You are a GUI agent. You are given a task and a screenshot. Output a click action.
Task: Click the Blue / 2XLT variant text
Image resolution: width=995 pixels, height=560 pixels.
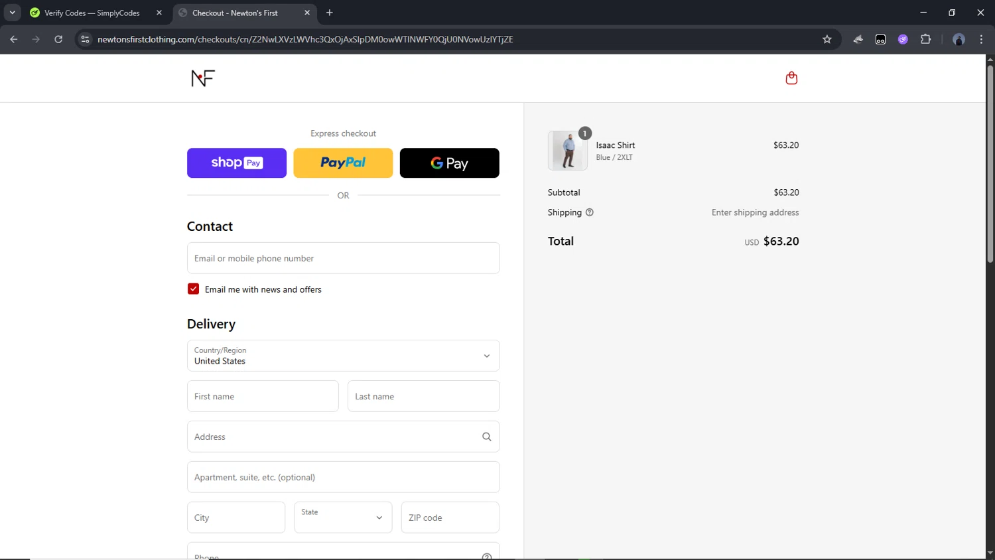click(x=614, y=157)
